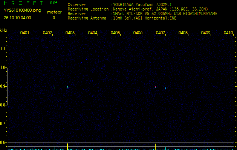The image size is (237, 150).
Task: Click version label 1.0.0f
Action: click(52, 3)
